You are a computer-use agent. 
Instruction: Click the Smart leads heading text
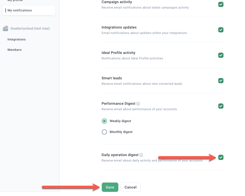(x=112, y=78)
